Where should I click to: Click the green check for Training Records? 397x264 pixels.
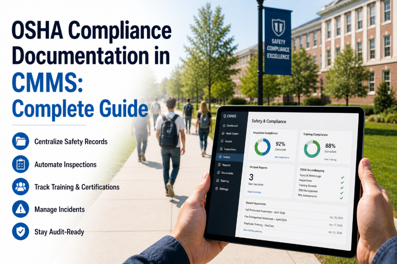tap(342, 188)
